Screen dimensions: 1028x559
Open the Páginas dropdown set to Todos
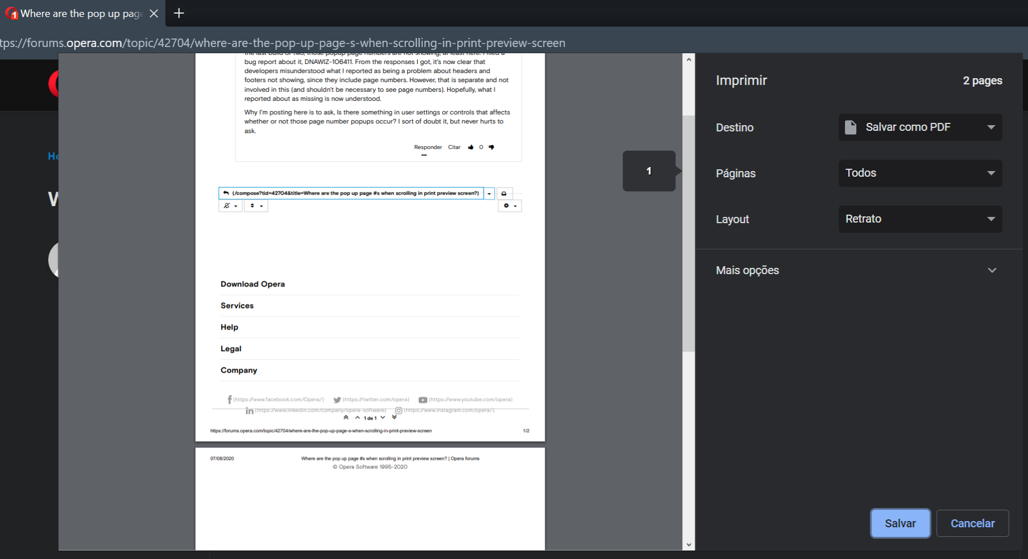click(920, 173)
